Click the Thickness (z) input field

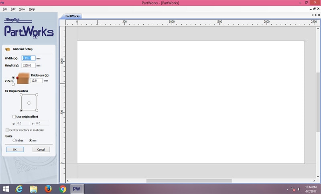click(x=37, y=81)
